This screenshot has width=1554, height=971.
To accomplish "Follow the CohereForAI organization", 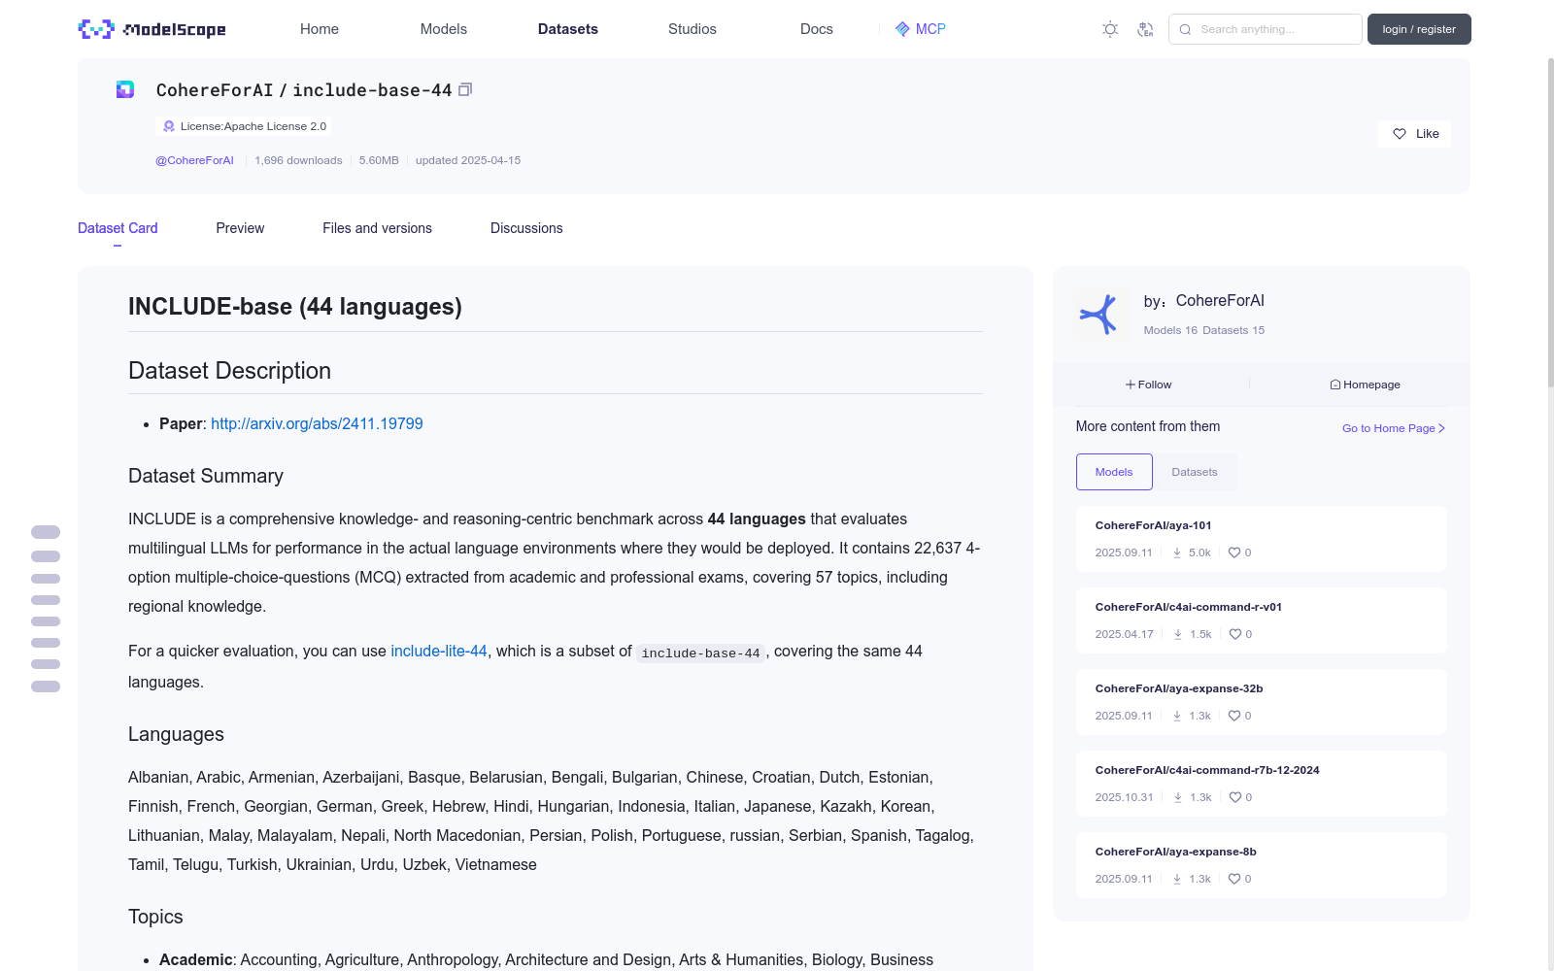I will point(1149,385).
